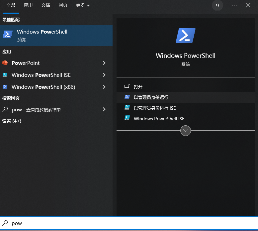The image size is (258, 231).
Task: Click the web search magnifier icon
Action: pyautogui.click(x=5, y=109)
